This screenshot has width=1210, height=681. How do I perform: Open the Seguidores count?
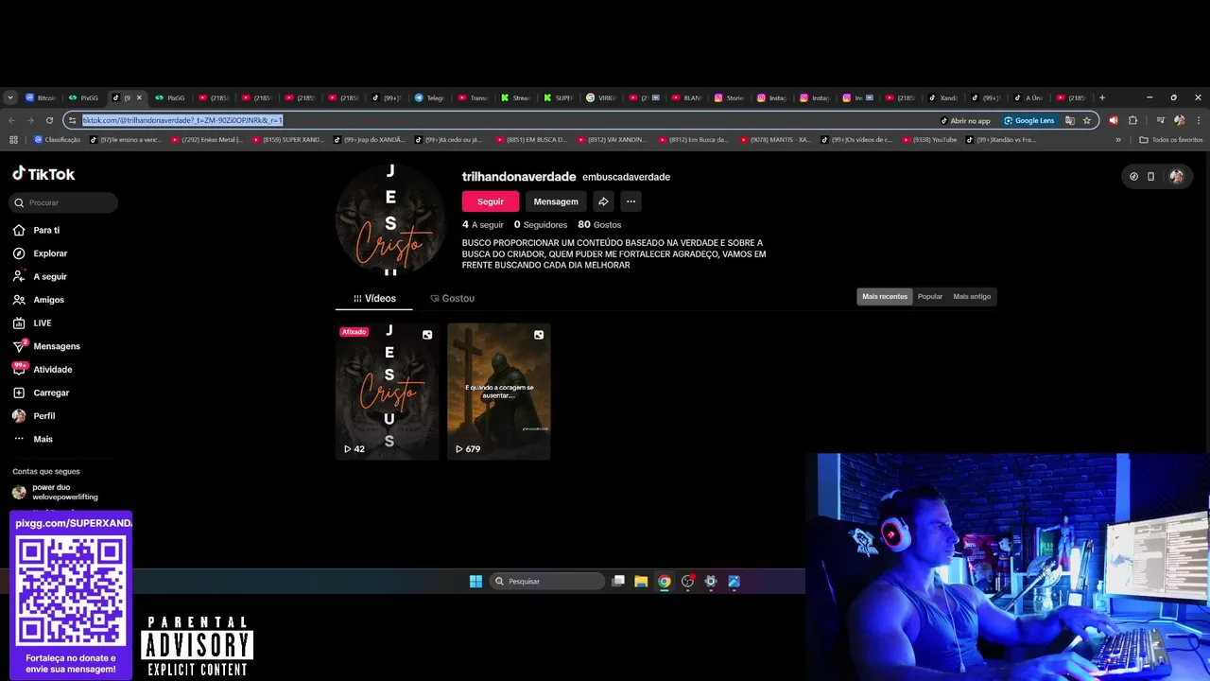point(541,225)
